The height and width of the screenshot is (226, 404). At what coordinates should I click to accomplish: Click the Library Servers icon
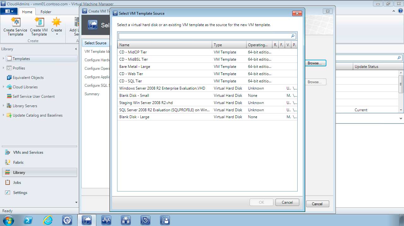[x=9, y=106]
